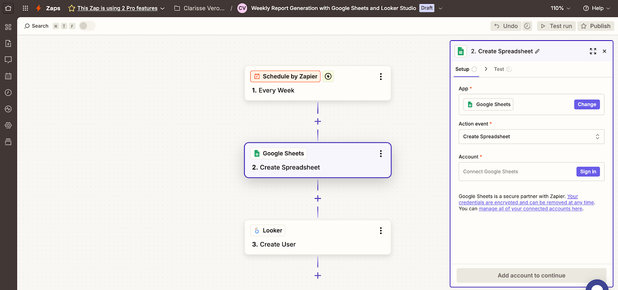Click Add account to continue button
Viewport: 618px width, 290px height.
(531, 275)
